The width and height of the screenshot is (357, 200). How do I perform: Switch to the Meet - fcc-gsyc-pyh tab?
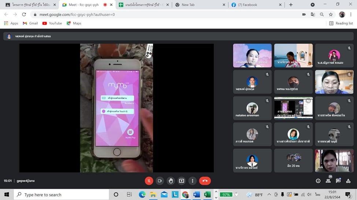[83, 5]
